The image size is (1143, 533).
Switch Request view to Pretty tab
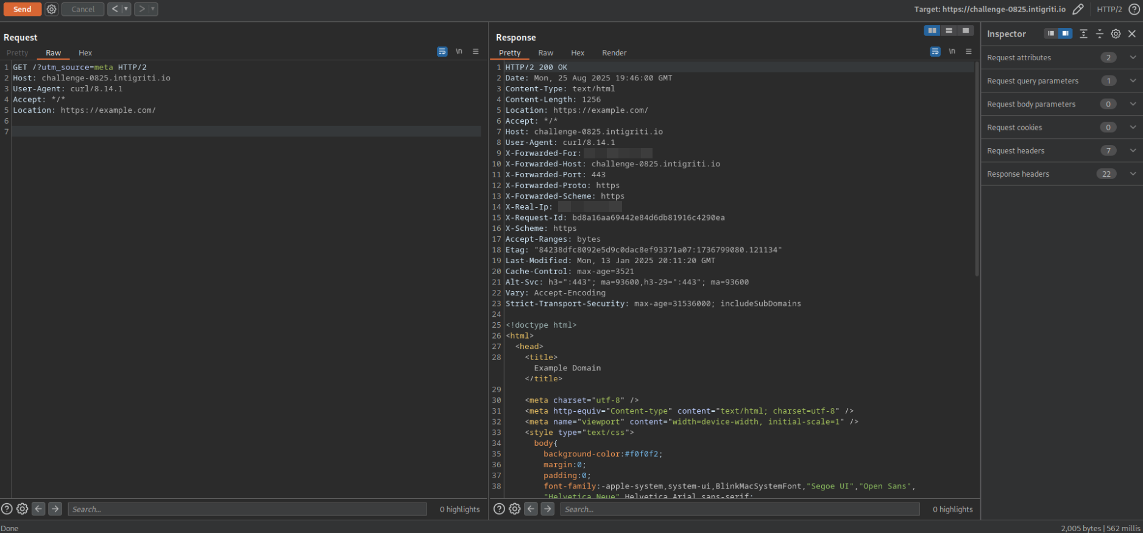click(x=18, y=53)
